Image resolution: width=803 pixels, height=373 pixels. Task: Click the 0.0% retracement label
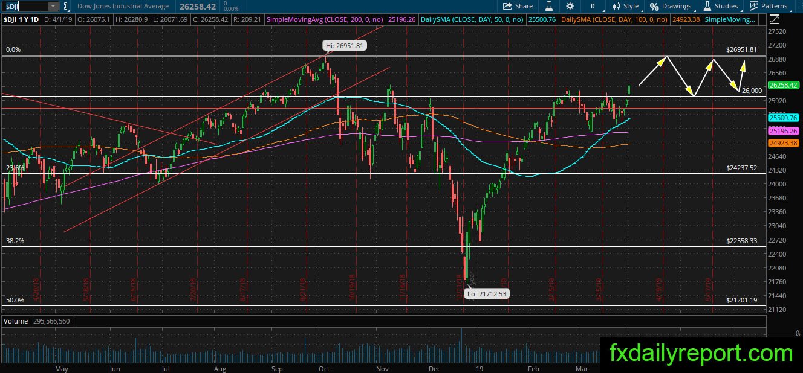12,49
